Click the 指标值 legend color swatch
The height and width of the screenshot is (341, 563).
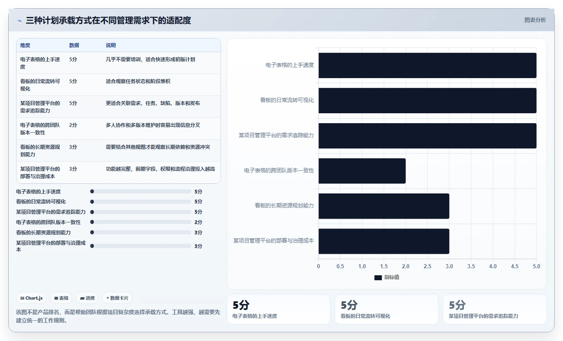[x=378, y=278]
